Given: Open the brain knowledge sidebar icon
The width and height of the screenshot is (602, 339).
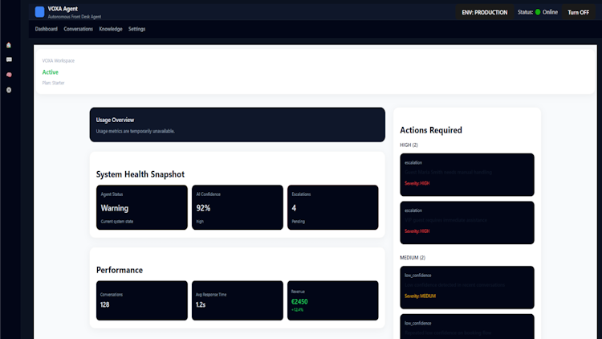Looking at the screenshot, I should pos(9,75).
